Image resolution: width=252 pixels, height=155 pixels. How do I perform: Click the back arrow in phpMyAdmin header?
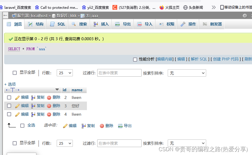pos(5,16)
